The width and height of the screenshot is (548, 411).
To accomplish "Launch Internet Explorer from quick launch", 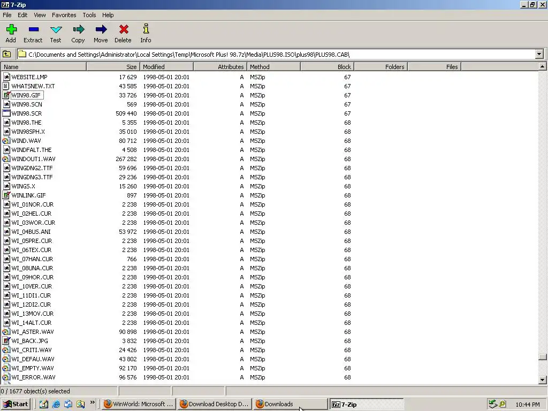I will pos(56,404).
